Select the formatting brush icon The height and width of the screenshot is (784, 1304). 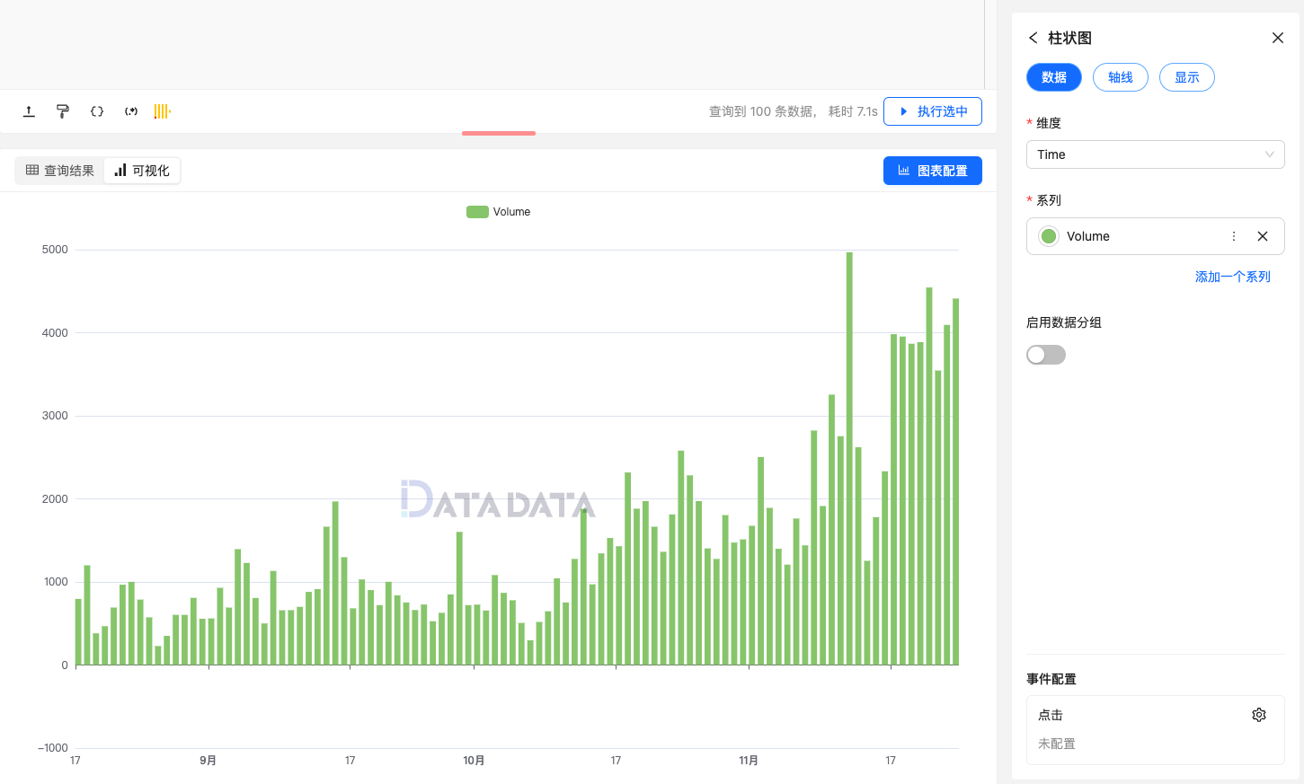click(x=62, y=110)
